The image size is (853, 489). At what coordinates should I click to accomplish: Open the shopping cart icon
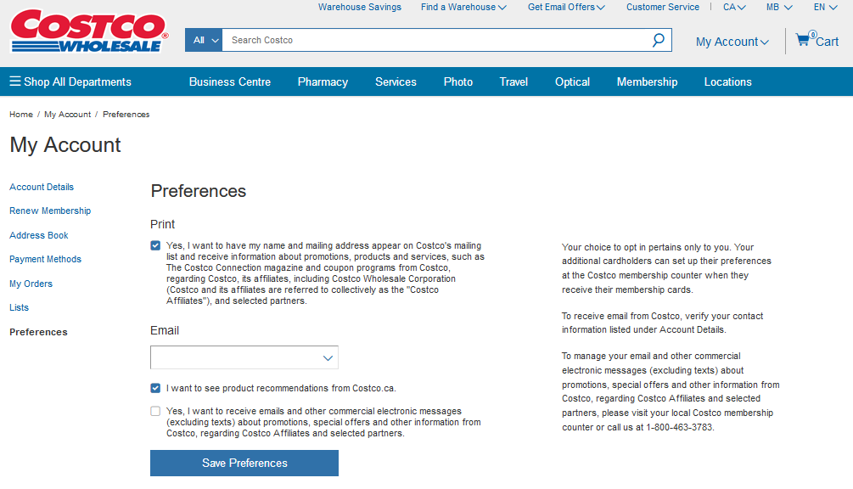click(x=803, y=40)
